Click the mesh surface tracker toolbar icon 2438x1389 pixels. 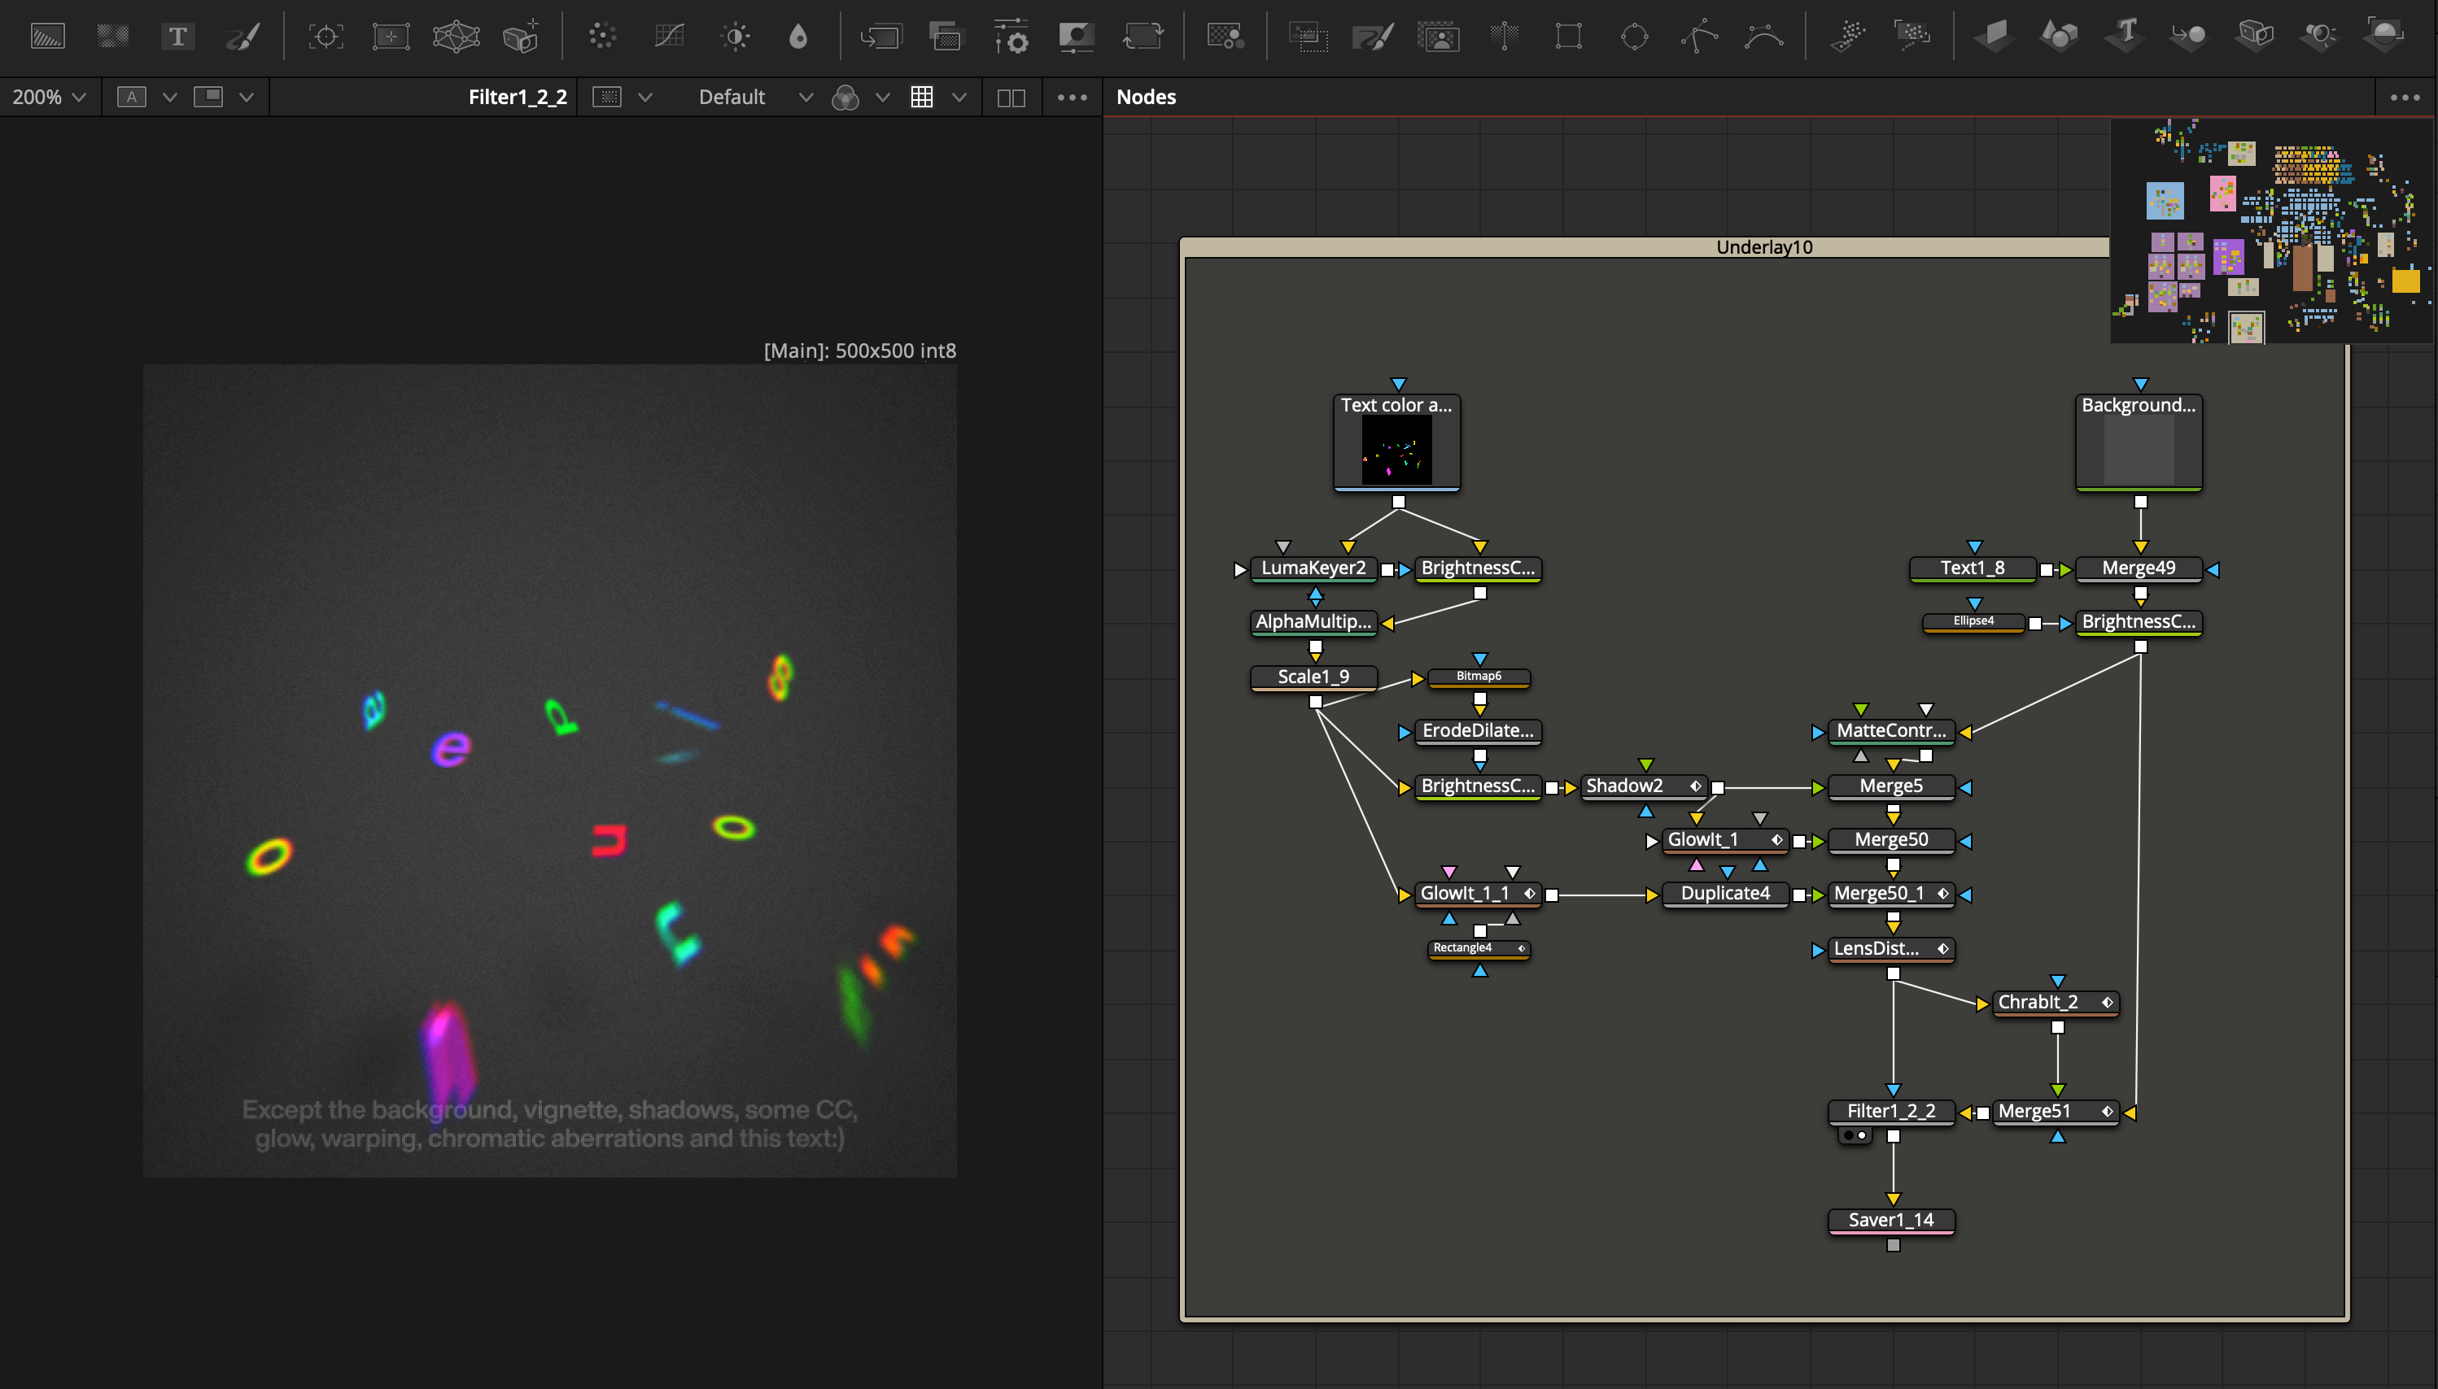(456, 37)
